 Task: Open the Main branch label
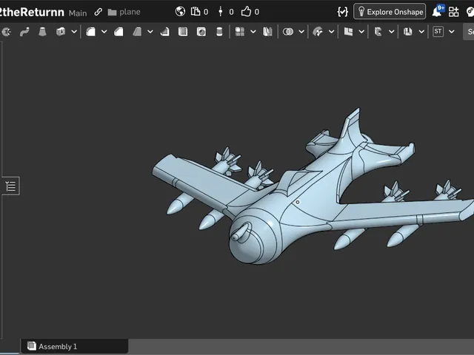tap(78, 13)
